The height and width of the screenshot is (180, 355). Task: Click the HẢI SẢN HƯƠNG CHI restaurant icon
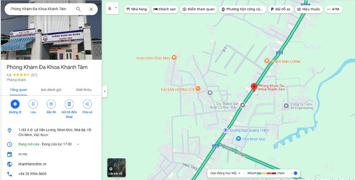(198, 89)
